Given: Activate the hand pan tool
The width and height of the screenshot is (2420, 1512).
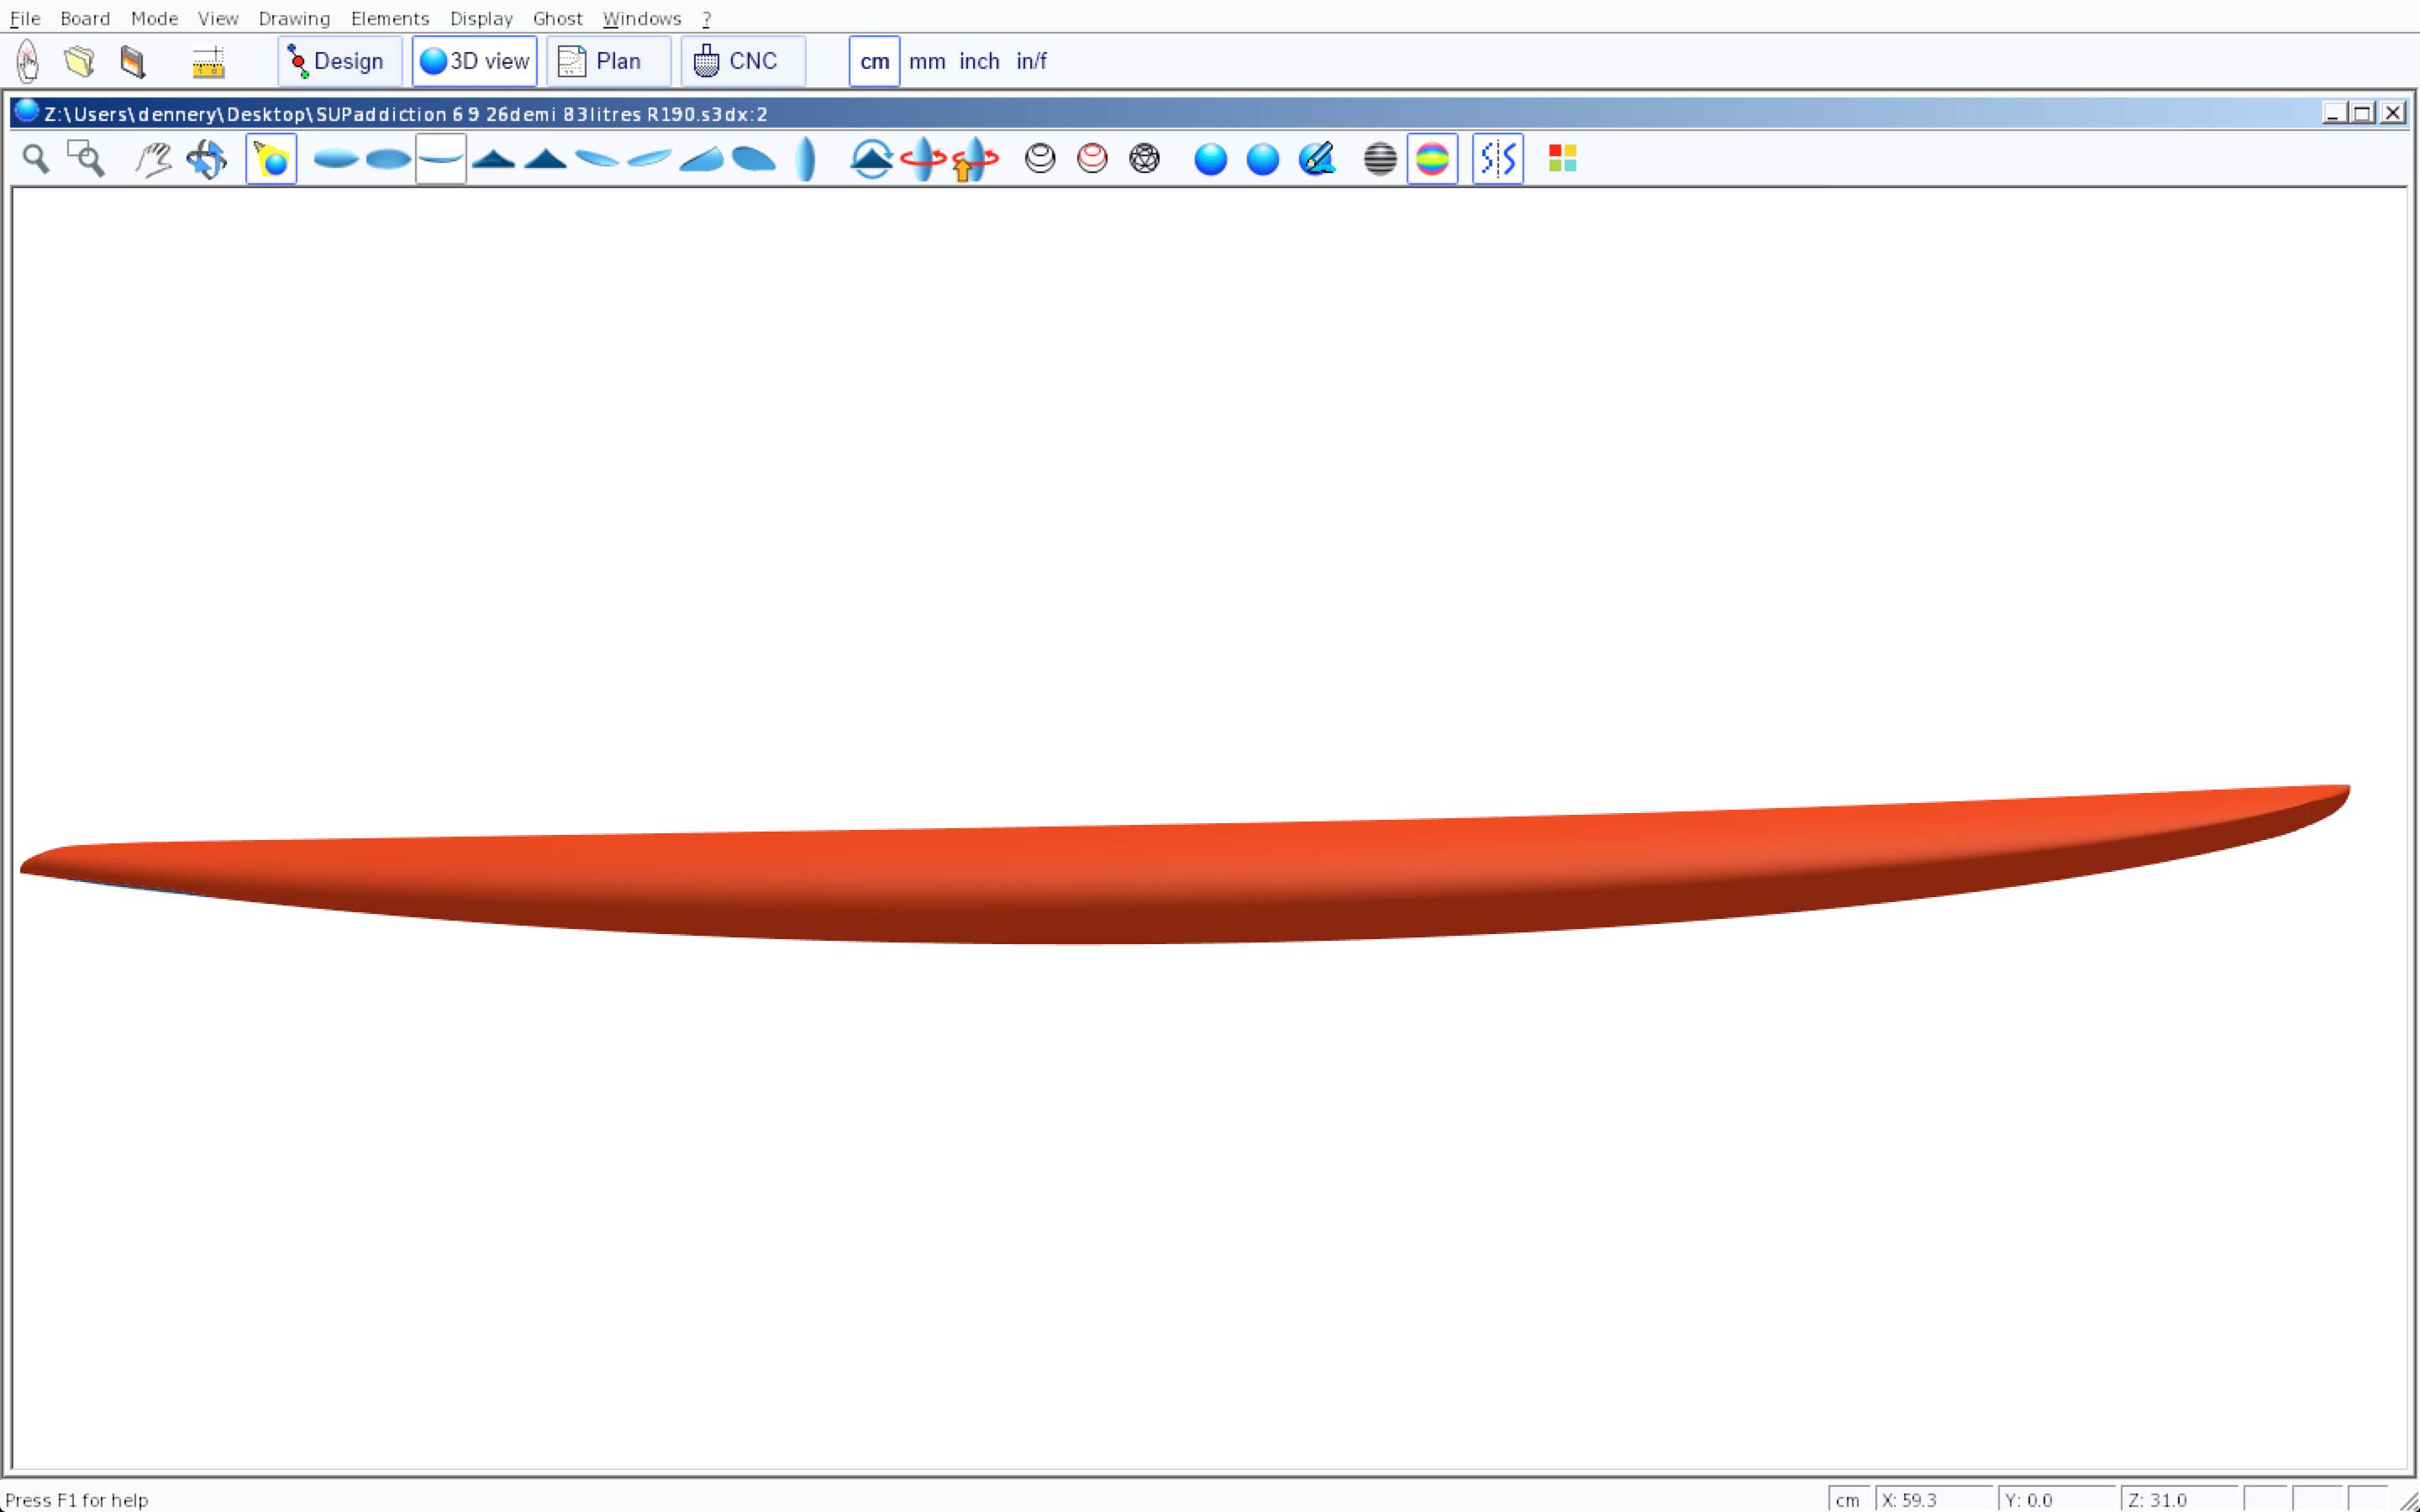Looking at the screenshot, I should [153, 159].
